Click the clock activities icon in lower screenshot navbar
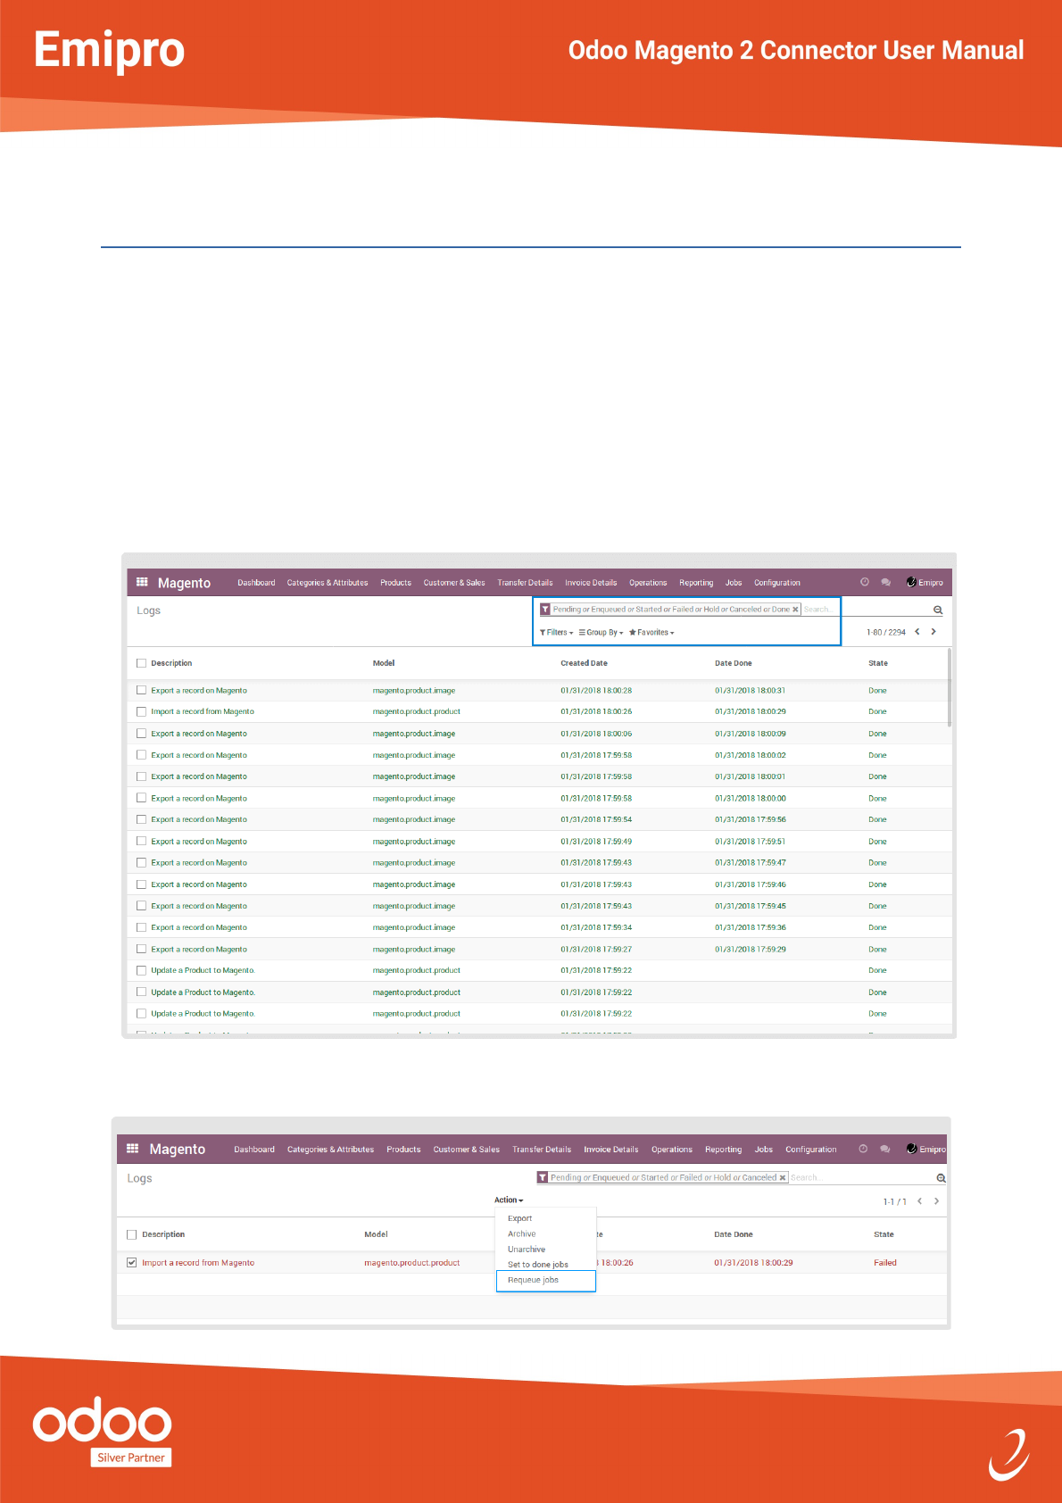Viewport: 1062px width, 1503px height. [863, 1149]
